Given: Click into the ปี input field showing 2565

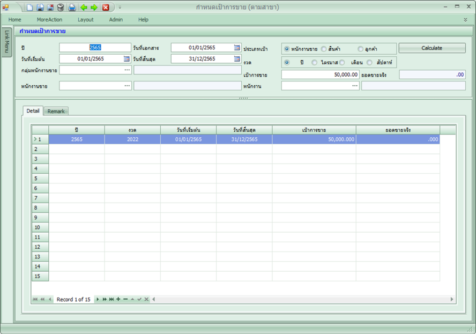Looking at the screenshot, I should [x=95, y=47].
